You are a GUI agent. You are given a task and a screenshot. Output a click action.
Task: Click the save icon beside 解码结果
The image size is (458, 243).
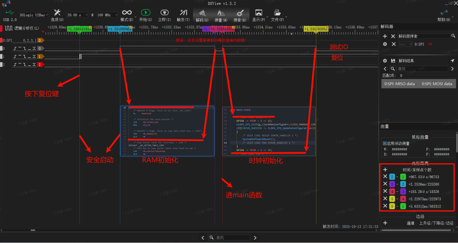[x=393, y=61]
